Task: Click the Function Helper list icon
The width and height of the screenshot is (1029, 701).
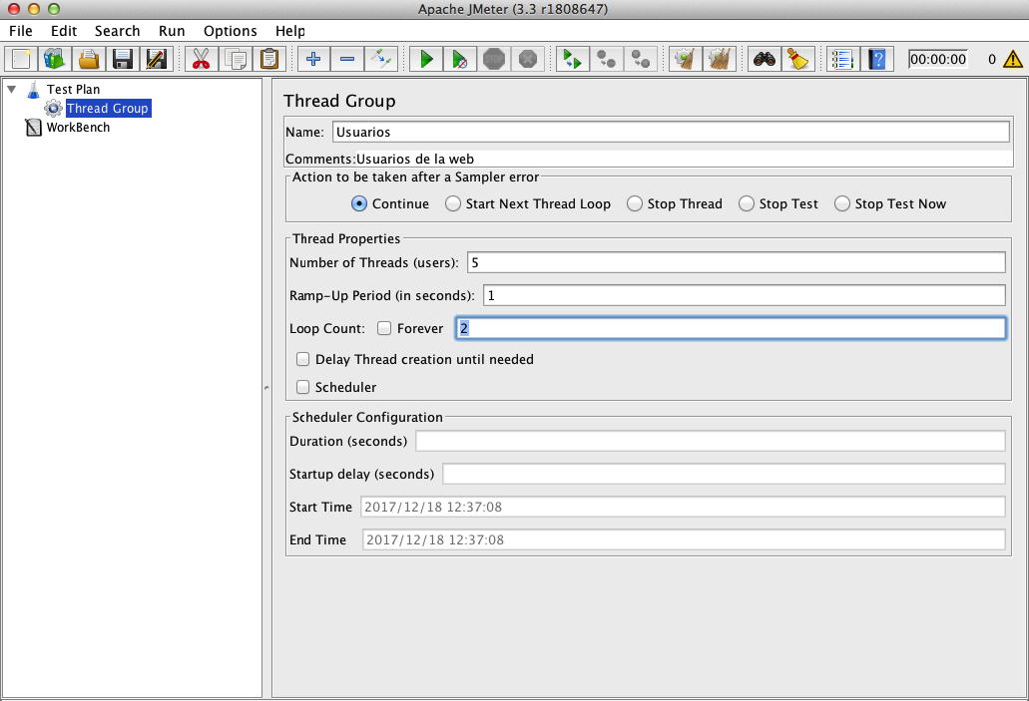Action: pyautogui.click(x=842, y=59)
